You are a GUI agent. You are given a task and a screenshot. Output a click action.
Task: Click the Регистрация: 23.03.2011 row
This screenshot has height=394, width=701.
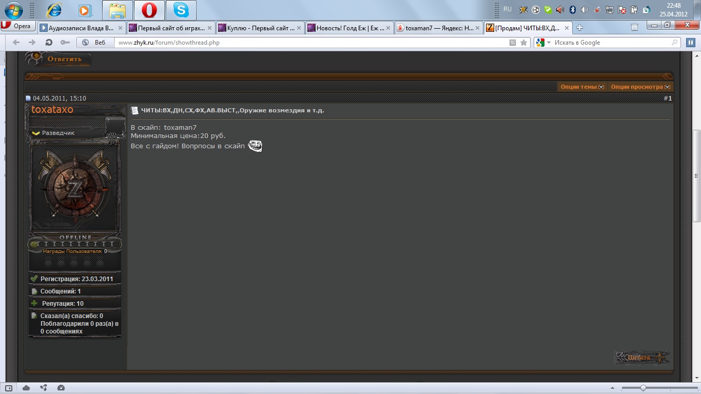pos(75,279)
